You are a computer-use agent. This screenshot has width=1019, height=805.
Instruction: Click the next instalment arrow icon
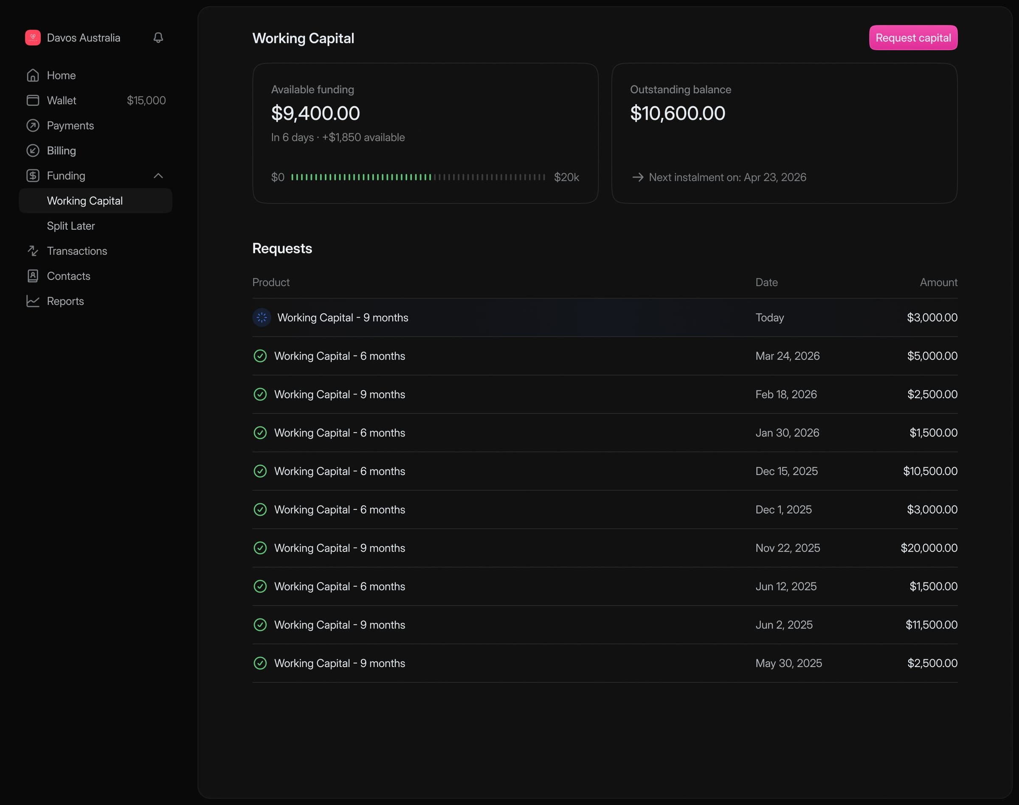click(x=638, y=177)
